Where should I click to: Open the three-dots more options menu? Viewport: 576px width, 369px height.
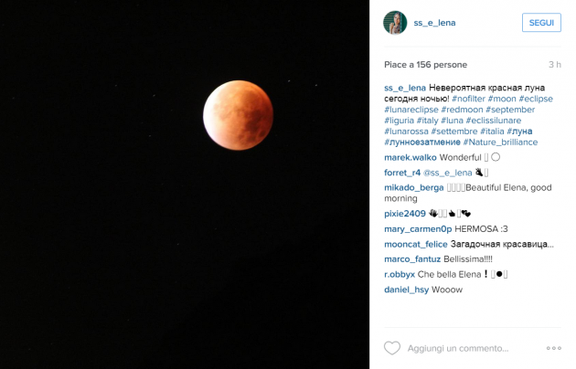point(553,348)
